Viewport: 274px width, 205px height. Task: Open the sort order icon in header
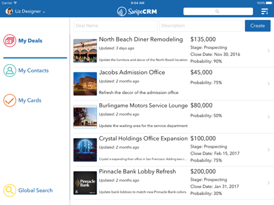[265, 11]
